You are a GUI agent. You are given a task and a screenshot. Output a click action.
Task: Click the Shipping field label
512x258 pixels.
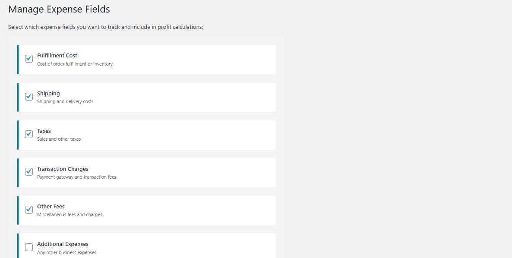coord(48,93)
